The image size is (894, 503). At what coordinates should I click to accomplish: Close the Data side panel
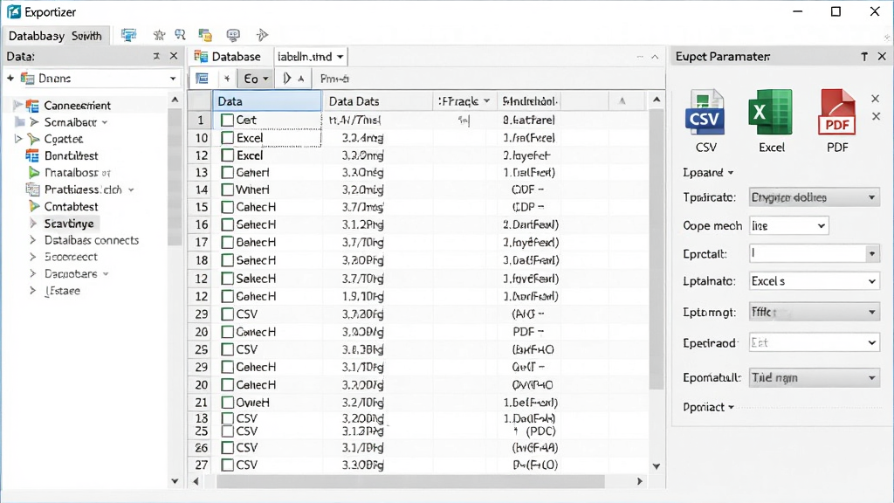[174, 57]
